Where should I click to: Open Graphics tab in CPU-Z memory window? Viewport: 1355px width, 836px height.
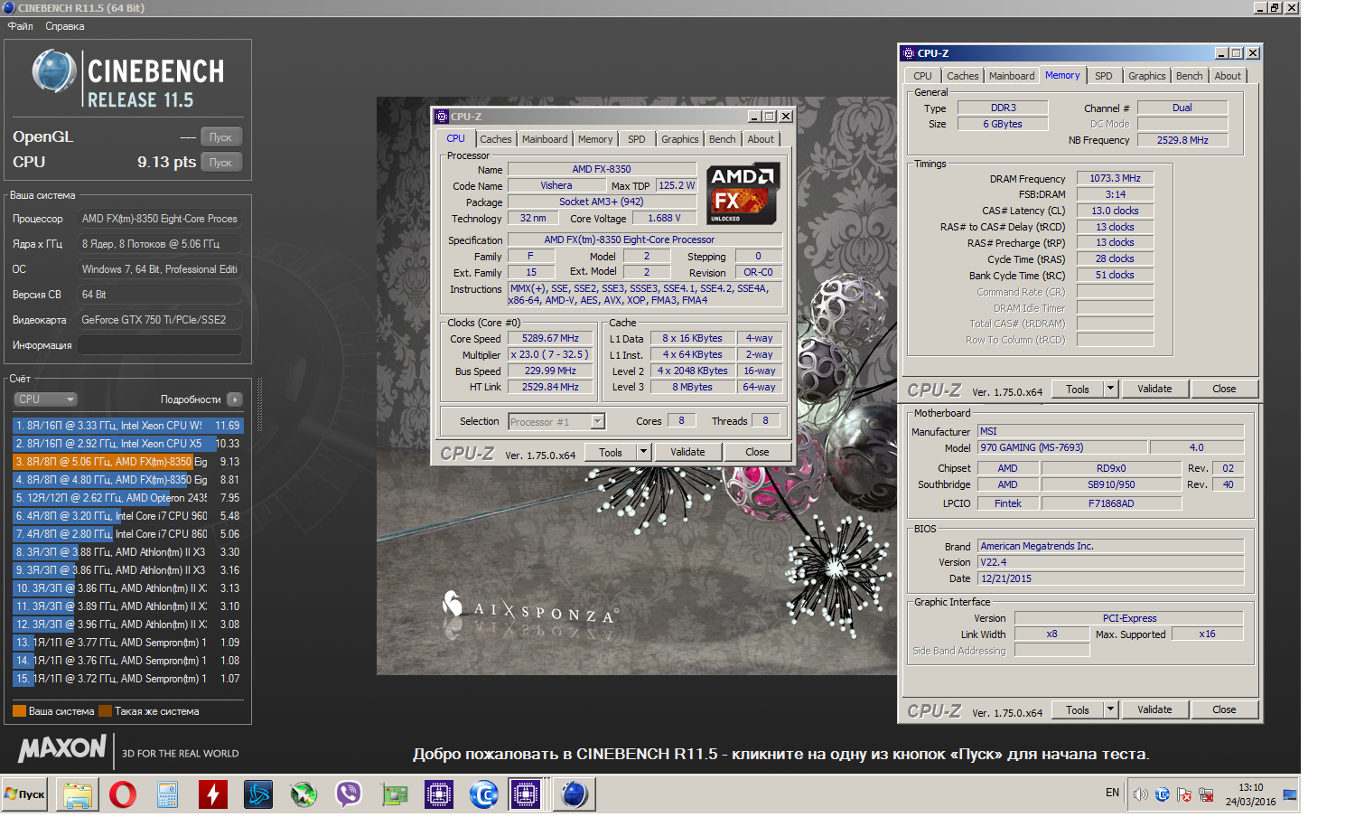click(x=1147, y=76)
